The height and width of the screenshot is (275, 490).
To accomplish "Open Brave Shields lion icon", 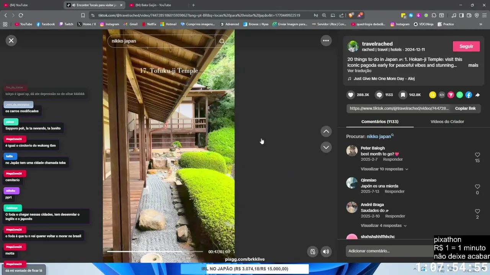I will click(x=351, y=15).
